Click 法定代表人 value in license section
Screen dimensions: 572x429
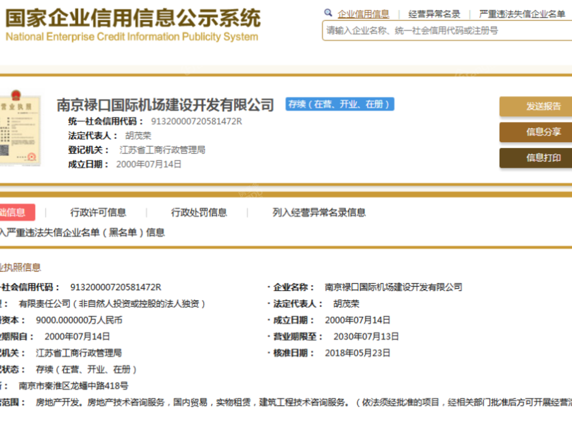click(347, 304)
